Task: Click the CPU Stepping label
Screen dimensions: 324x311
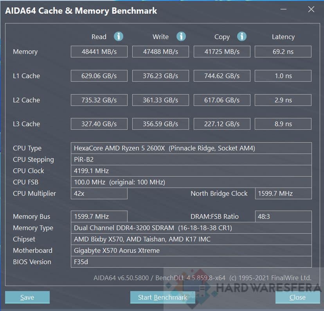Action: coord(33,160)
